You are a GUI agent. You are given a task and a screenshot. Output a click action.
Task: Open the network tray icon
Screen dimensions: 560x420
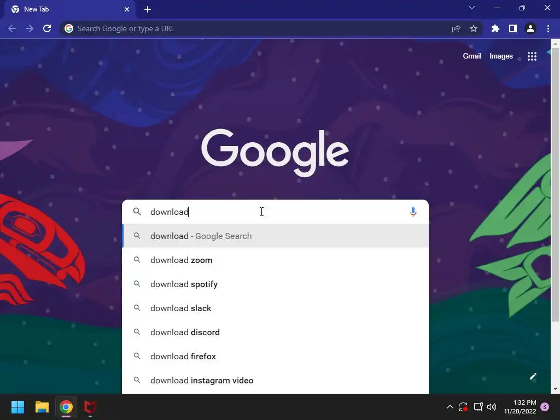point(478,407)
